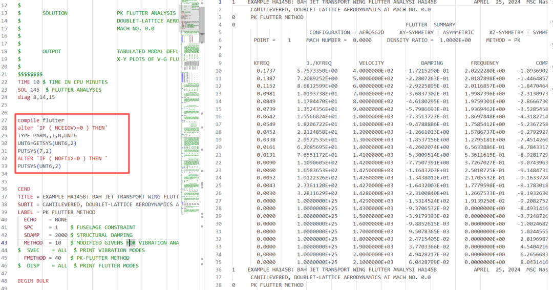Click KFREQ value 0.1737

266,71
